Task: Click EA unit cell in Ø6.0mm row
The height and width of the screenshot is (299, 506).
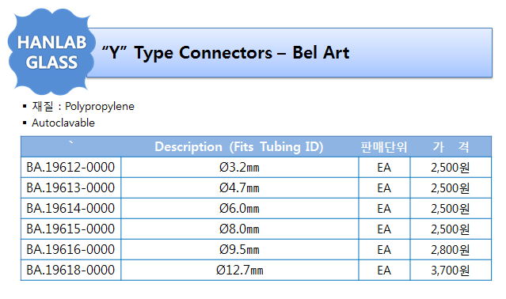Action: click(x=384, y=209)
